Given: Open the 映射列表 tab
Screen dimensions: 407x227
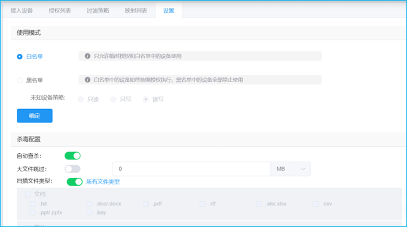Looking at the screenshot, I should pyautogui.click(x=136, y=11).
